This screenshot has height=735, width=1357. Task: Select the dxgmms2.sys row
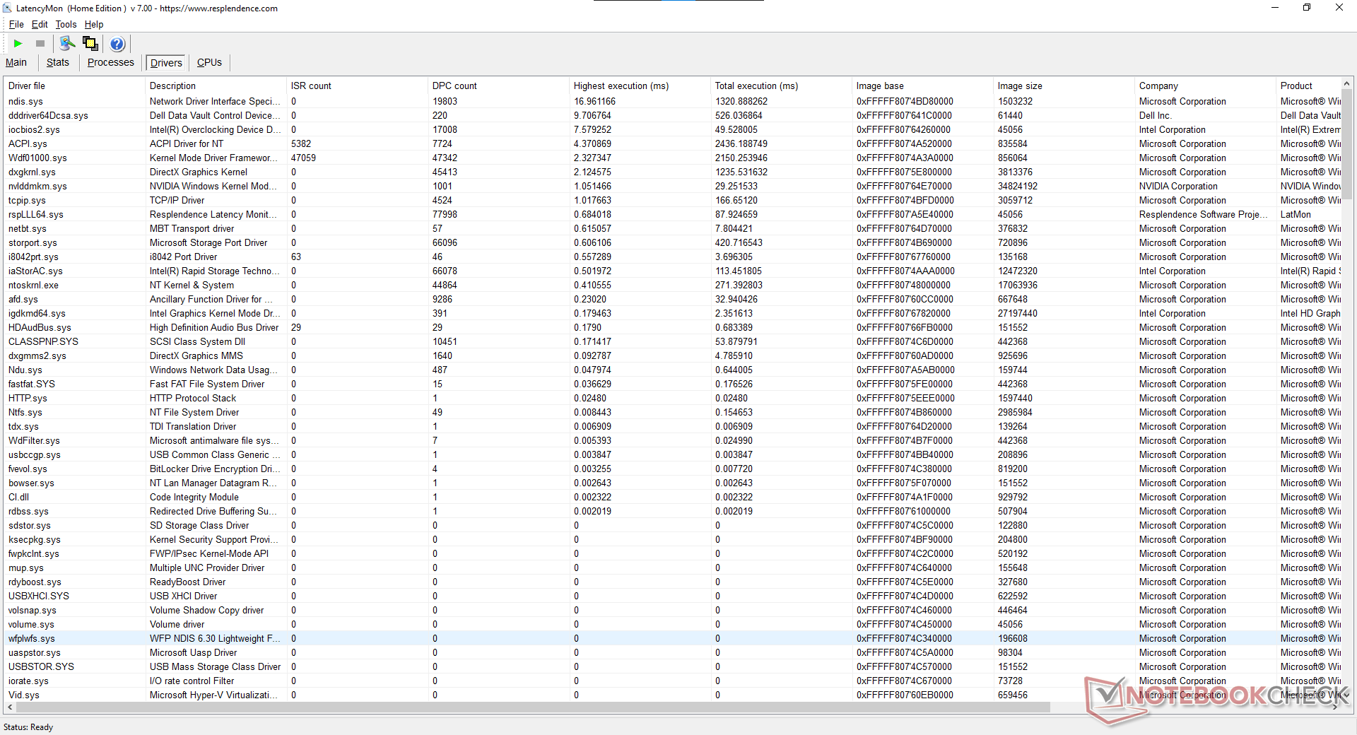click(x=673, y=355)
